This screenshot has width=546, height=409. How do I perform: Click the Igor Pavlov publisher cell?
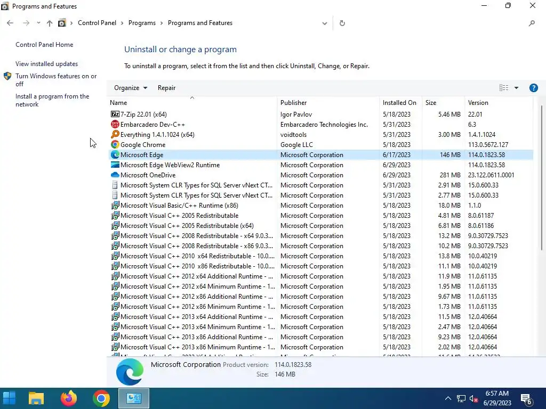[296, 114]
